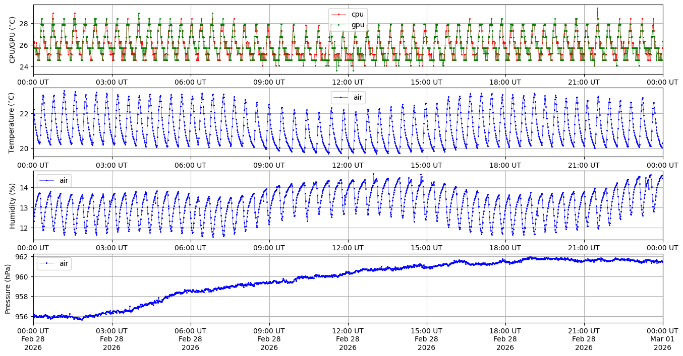Select the Temperature (°C) y-axis label
Screen dimensions: 683x356
[x=12, y=122]
